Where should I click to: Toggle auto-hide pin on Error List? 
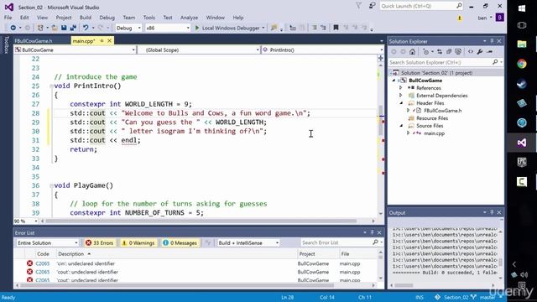373,232
